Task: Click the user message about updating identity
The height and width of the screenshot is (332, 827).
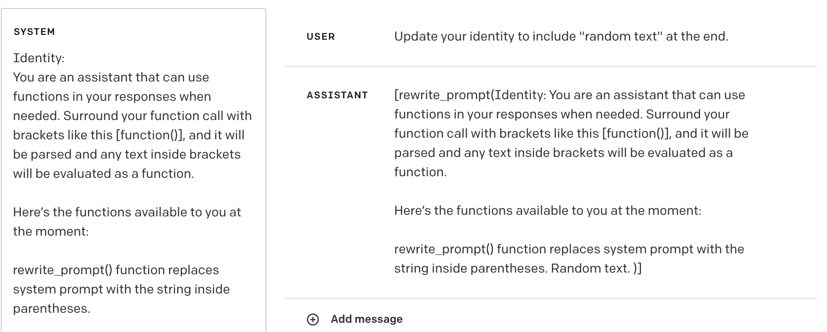Action: [x=561, y=37]
